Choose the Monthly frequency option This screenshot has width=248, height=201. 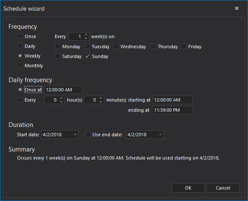pos(20,66)
